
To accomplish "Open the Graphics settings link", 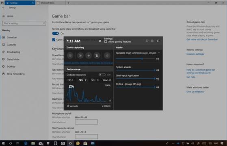I will 195,54.
